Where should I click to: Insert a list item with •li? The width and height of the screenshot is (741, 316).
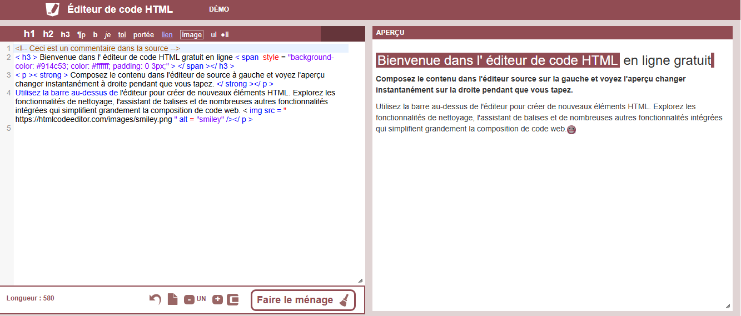pyautogui.click(x=225, y=34)
